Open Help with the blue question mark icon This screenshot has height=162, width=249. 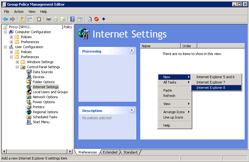tap(72, 19)
